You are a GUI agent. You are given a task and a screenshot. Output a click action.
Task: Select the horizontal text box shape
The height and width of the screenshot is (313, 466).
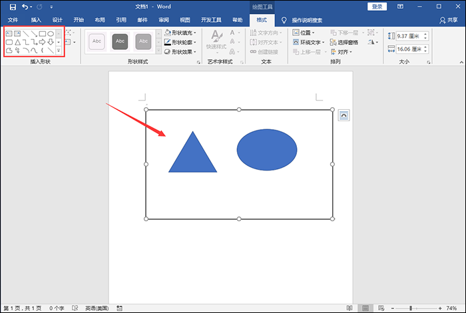pyautogui.click(x=9, y=33)
